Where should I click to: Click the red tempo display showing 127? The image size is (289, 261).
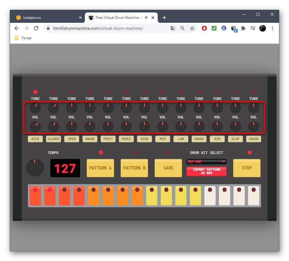tap(65, 168)
